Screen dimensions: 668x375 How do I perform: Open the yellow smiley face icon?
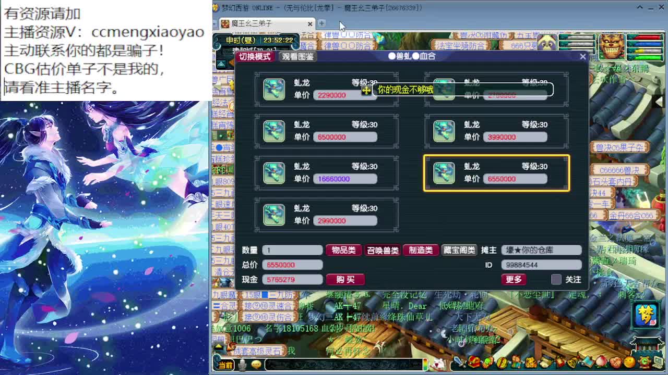pyautogui.click(x=629, y=362)
